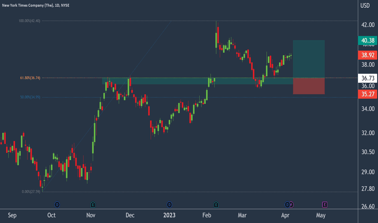This screenshot has height=223, width=378.
Task: Open the earnings E marker above Nov
Action: click(x=93, y=205)
